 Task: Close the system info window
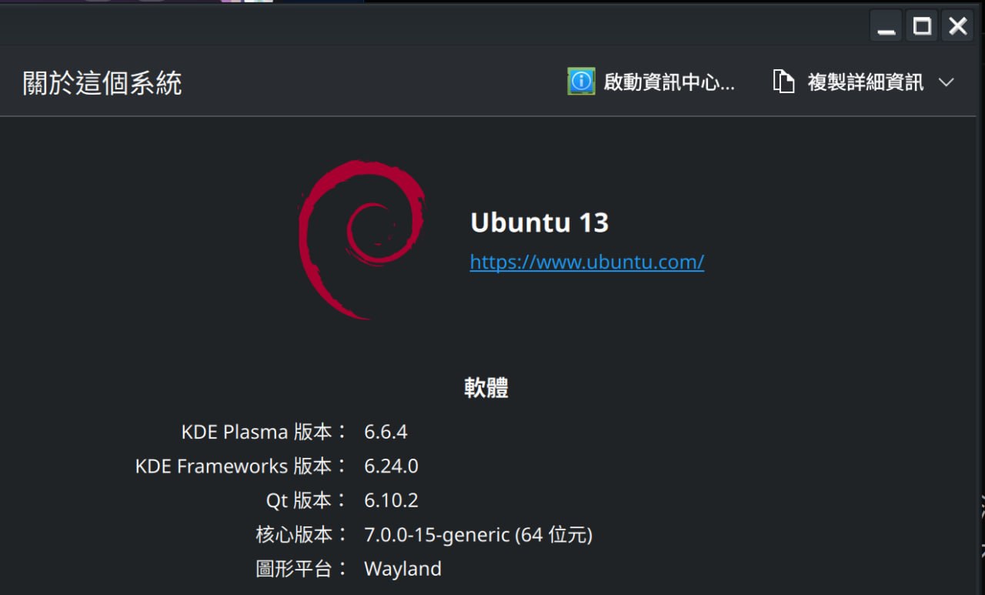[x=957, y=27]
